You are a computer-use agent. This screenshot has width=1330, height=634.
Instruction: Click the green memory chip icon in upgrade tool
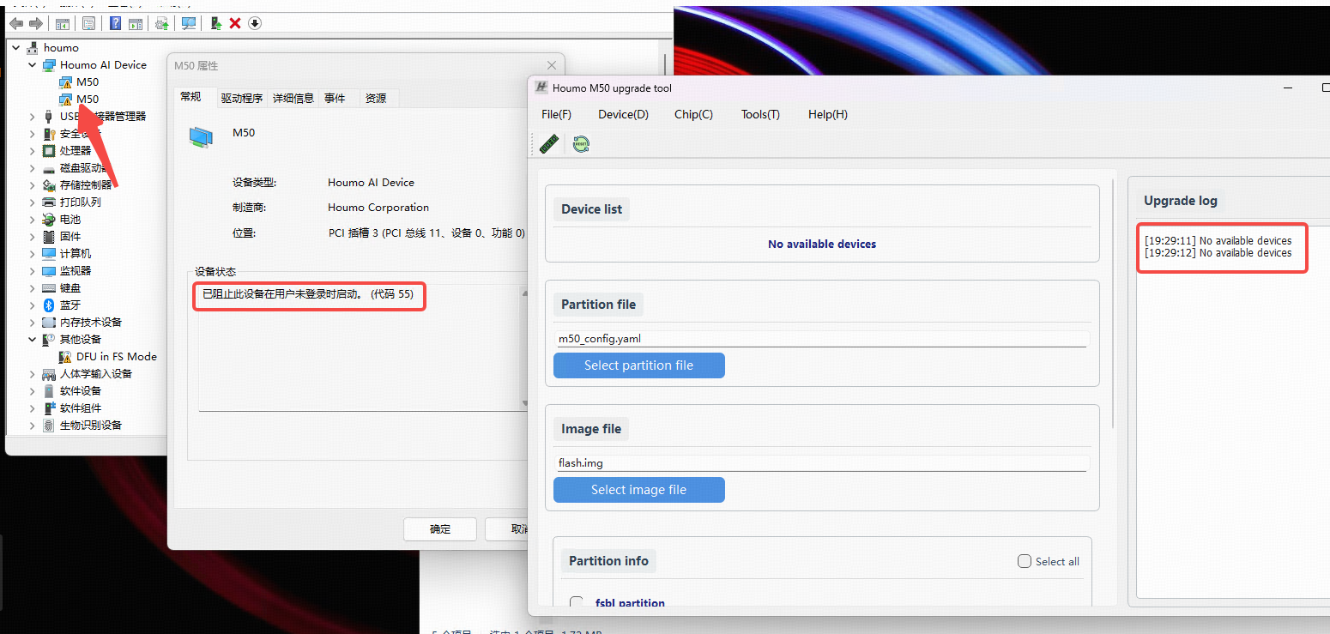pyautogui.click(x=549, y=144)
